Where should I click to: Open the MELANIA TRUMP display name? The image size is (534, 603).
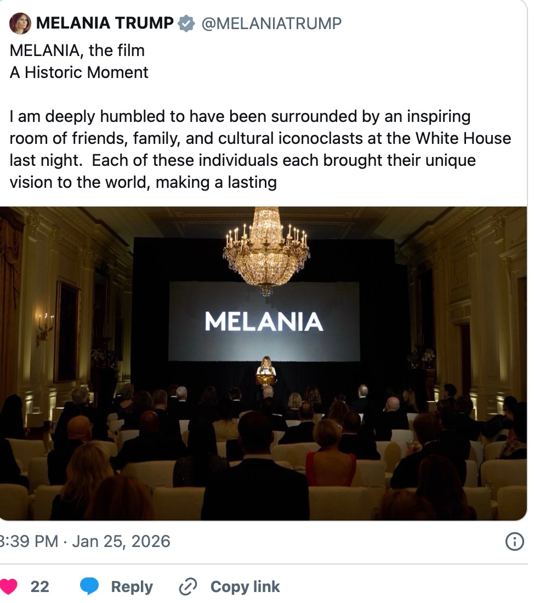coord(105,23)
